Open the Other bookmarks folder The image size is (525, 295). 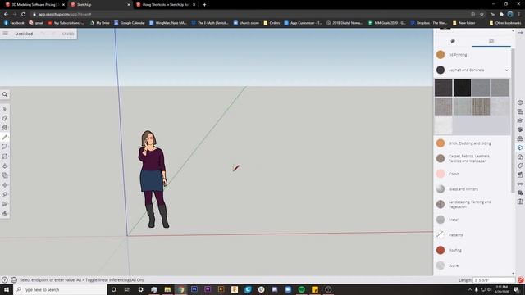coord(505,23)
